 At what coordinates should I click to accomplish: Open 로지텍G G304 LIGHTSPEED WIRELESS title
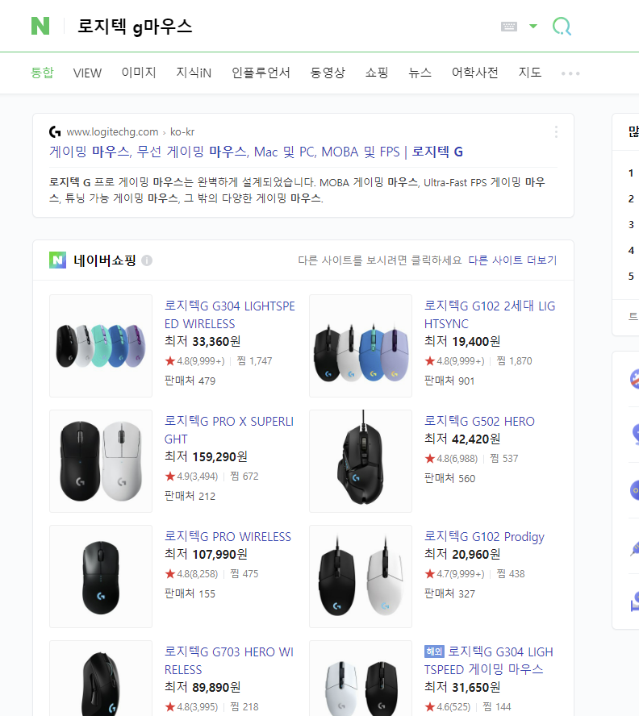tap(229, 314)
